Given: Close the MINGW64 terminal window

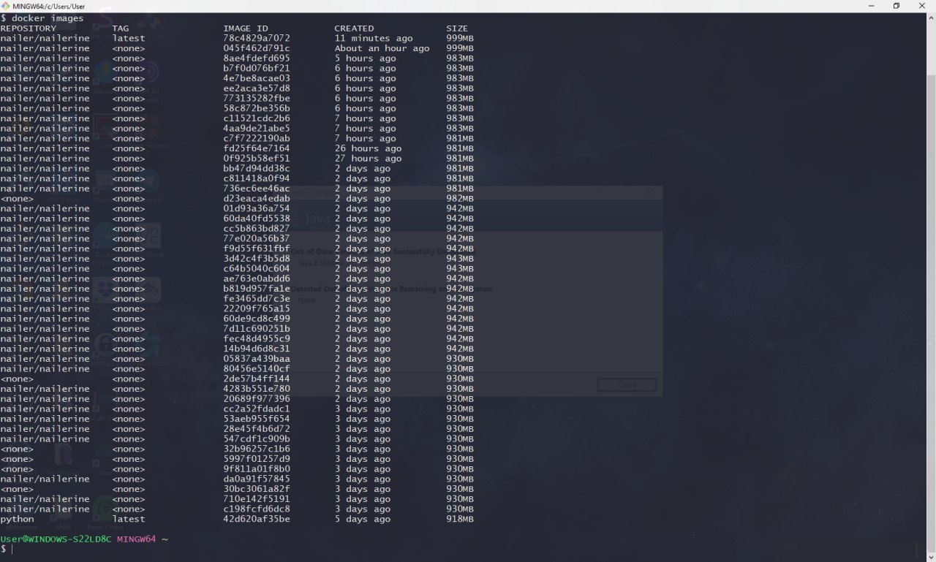Looking at the screenshot, I should click(923, 6).
